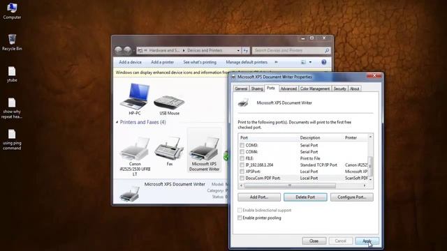Click Add a printer in toolbar

(x=162, y=62)
